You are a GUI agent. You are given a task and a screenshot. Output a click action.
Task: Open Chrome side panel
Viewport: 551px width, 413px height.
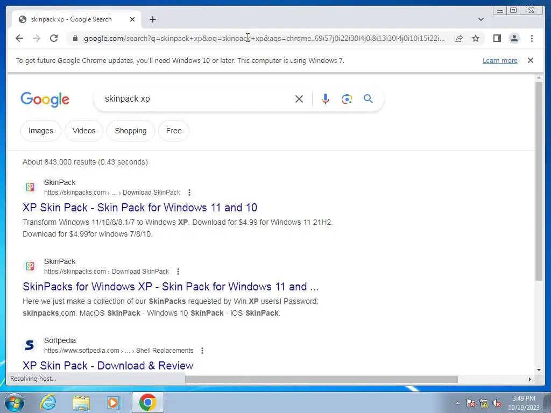[x=497, y=38]
